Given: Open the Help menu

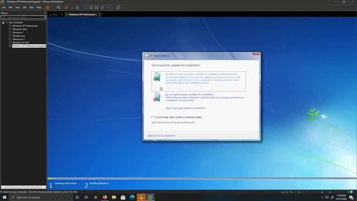Looking at the screenshot, I should [38, 7].
